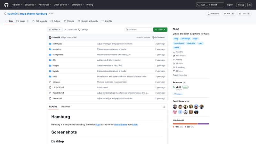Open the static folder
The image size is (256, 144).
point(55,76)
